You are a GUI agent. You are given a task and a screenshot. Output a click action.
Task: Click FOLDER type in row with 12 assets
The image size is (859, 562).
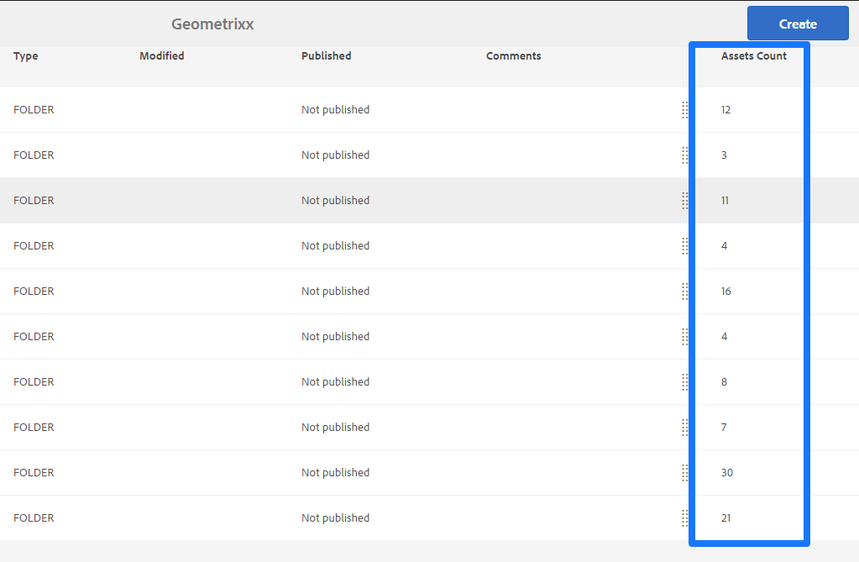[34, 110]
